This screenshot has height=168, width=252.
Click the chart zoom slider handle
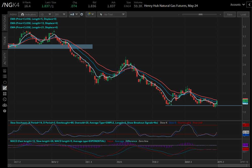(201, 15)
